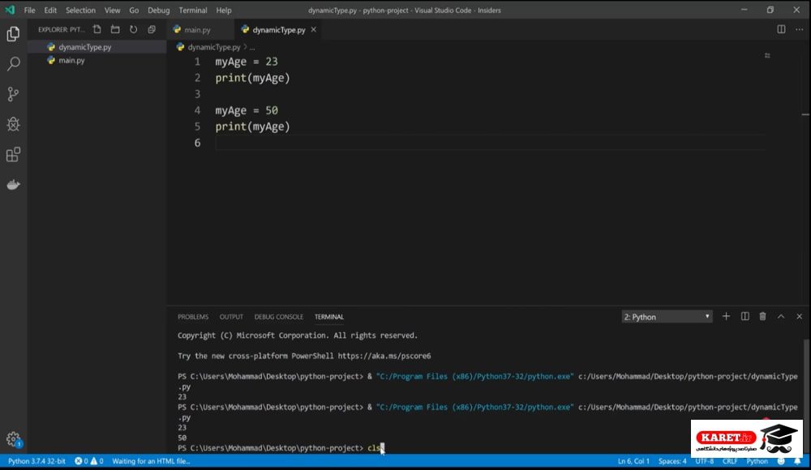811x470 pixels.
Task: Create a new file in Explorer
Action: (x=97, y=29)
